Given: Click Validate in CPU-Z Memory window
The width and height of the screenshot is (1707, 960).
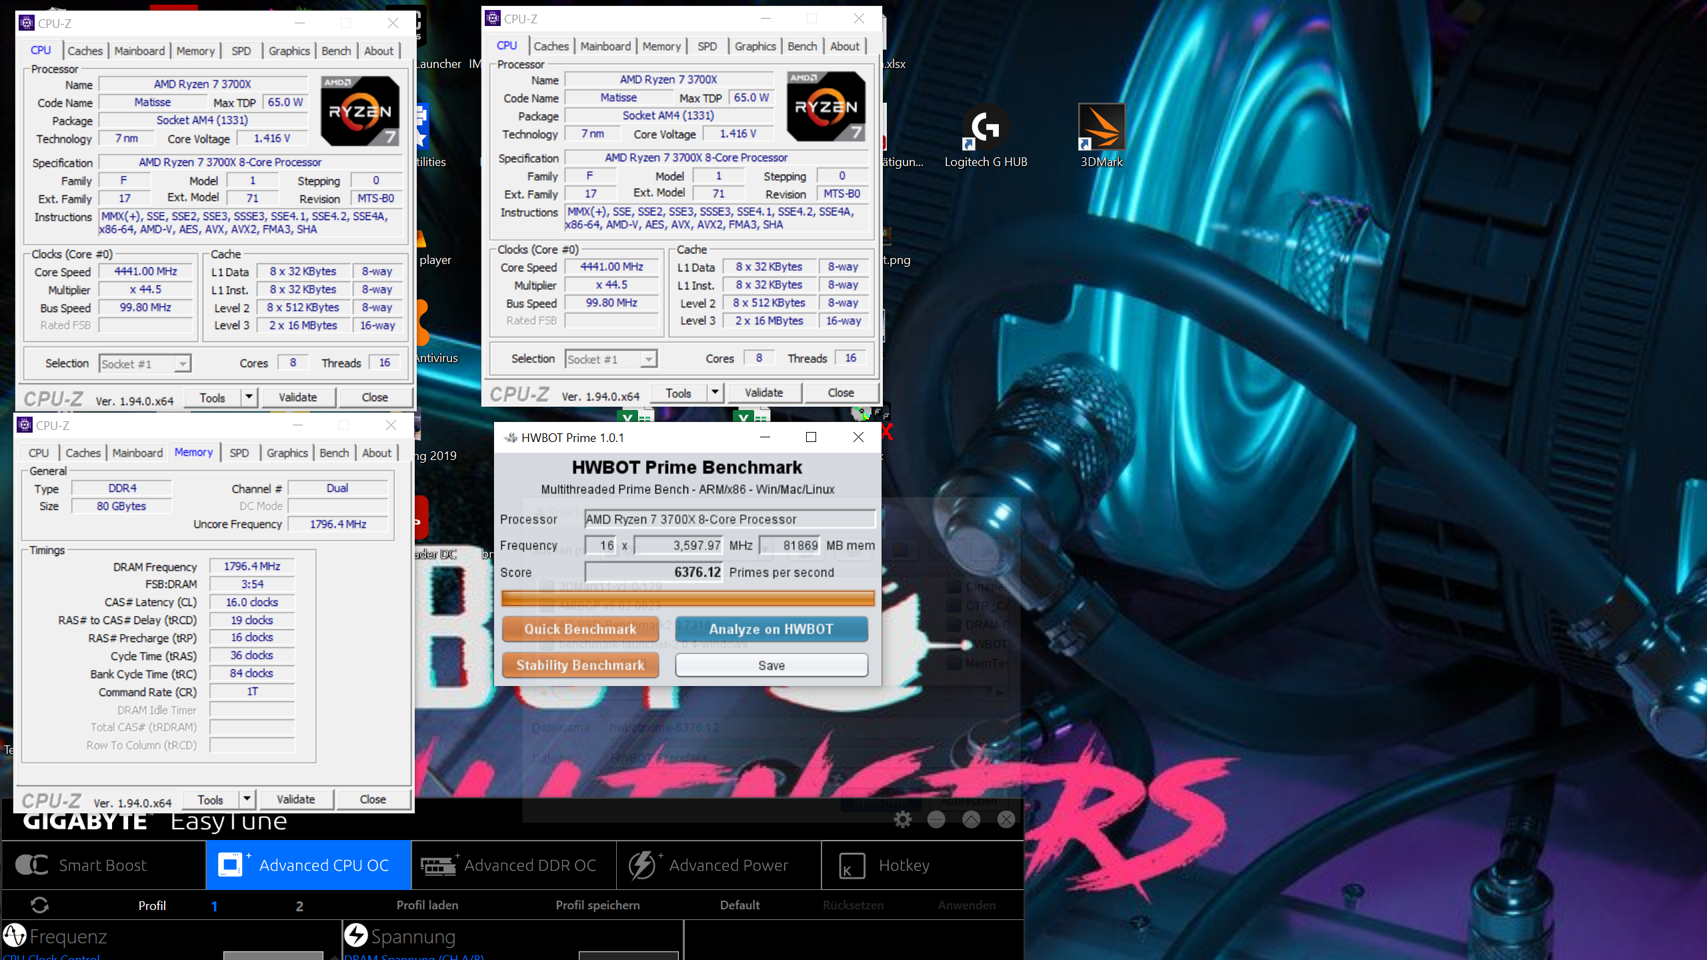Looking at the screenshot, I should click(x=295, y=799).
